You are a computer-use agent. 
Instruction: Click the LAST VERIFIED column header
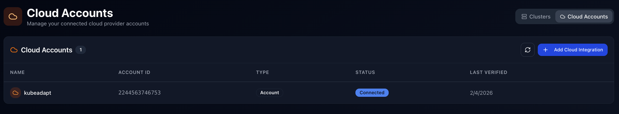tap(488, 72)
